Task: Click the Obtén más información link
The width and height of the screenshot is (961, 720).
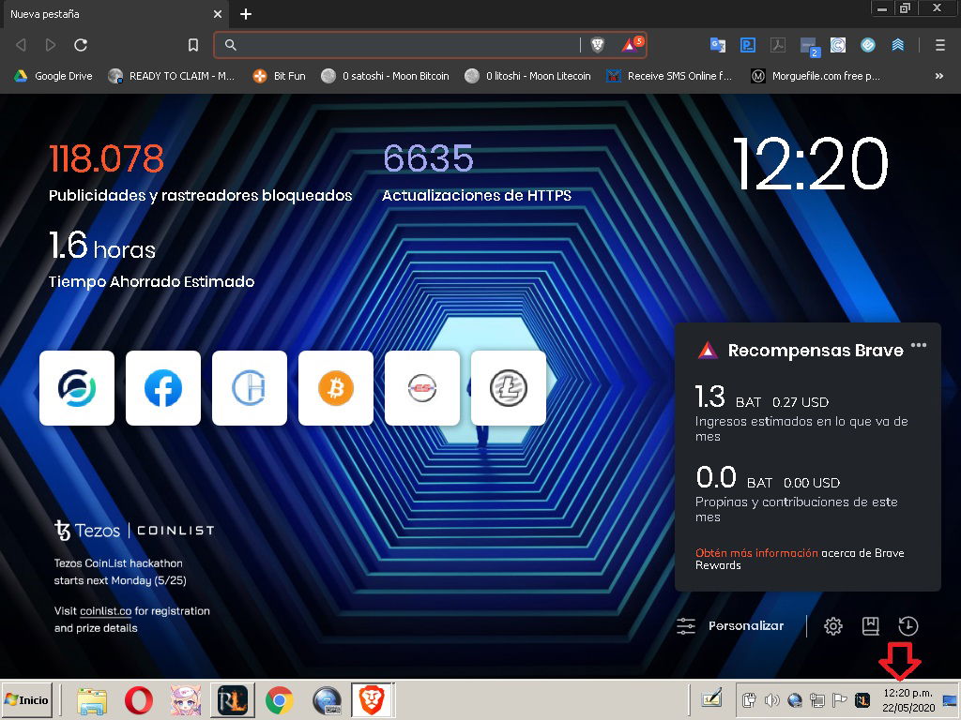Action: pos(756,553)
